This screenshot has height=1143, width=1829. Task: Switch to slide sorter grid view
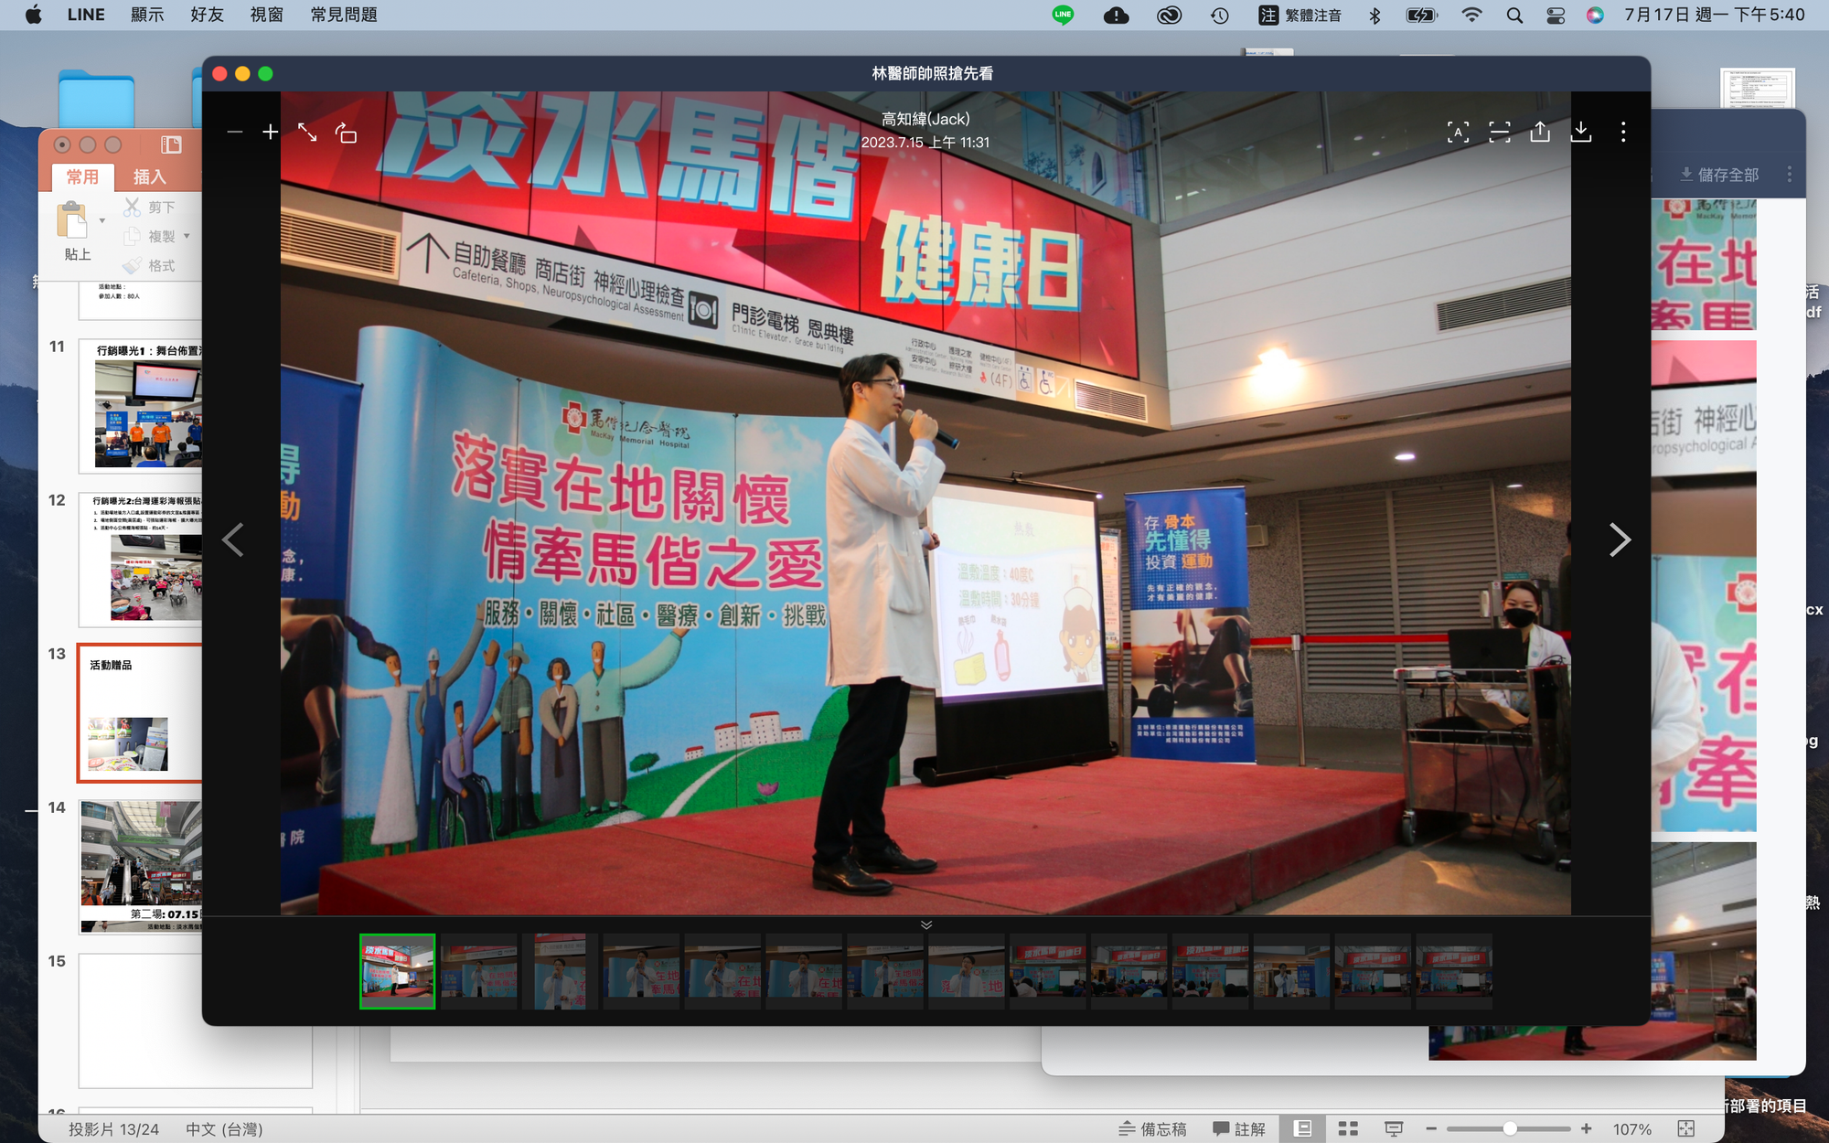[1348, 1129]
